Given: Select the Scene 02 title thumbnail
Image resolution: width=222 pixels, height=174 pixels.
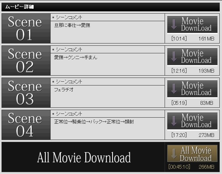Looking at the screenshot, I should pyautogui.click(x=26, y=61).
